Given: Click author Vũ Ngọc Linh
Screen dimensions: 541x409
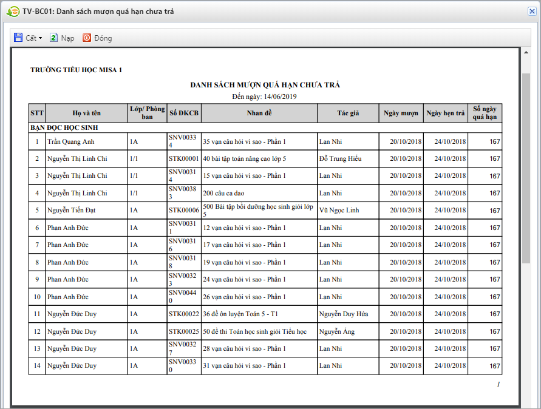Looking at the screenshot, I should coord(339,210).
